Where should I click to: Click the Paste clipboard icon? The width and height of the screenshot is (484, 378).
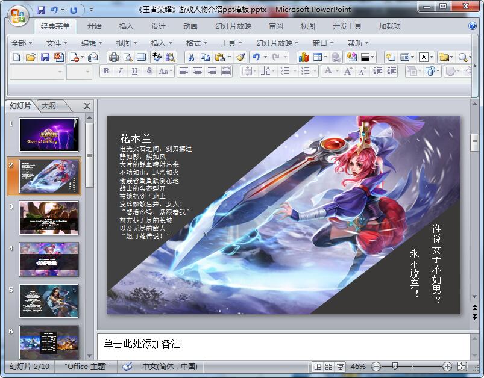click(219, 57)
